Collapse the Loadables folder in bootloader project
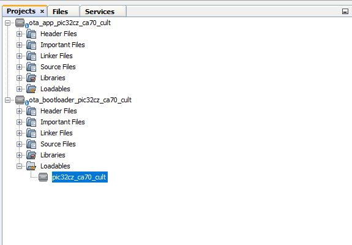The height and width of the screenshot is (245, 352). (20, 166)
